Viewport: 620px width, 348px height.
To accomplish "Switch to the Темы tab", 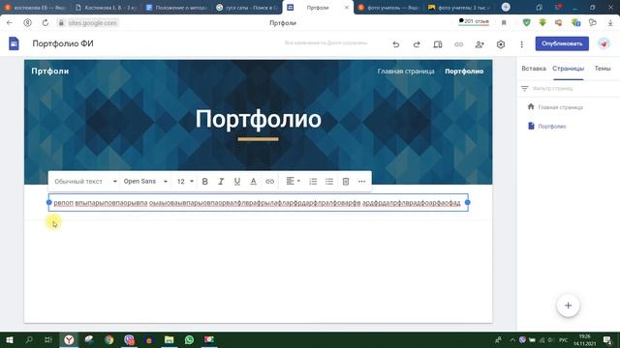I will 603,69.
